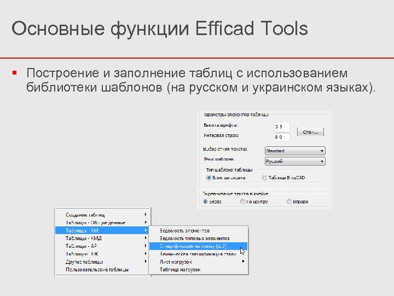This screenshot has width=394, height=296.
Task: Click slide title Основные функции Efficad Tools
Action: [160, 29]
